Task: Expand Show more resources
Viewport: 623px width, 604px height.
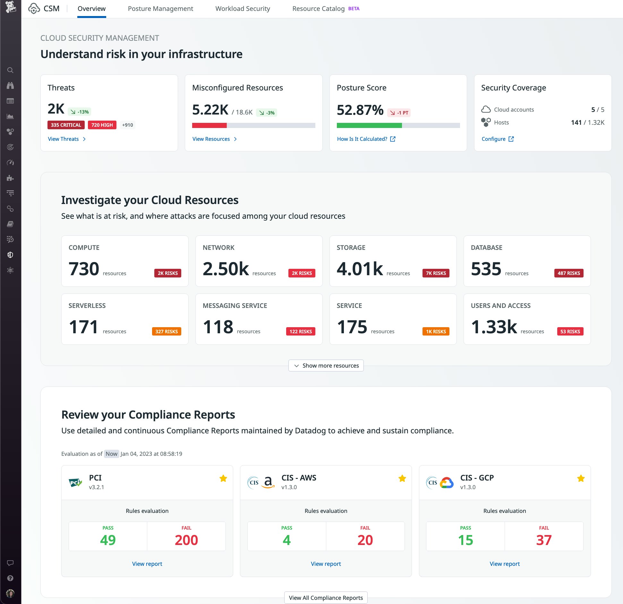Action: click(x=326, y=365)
